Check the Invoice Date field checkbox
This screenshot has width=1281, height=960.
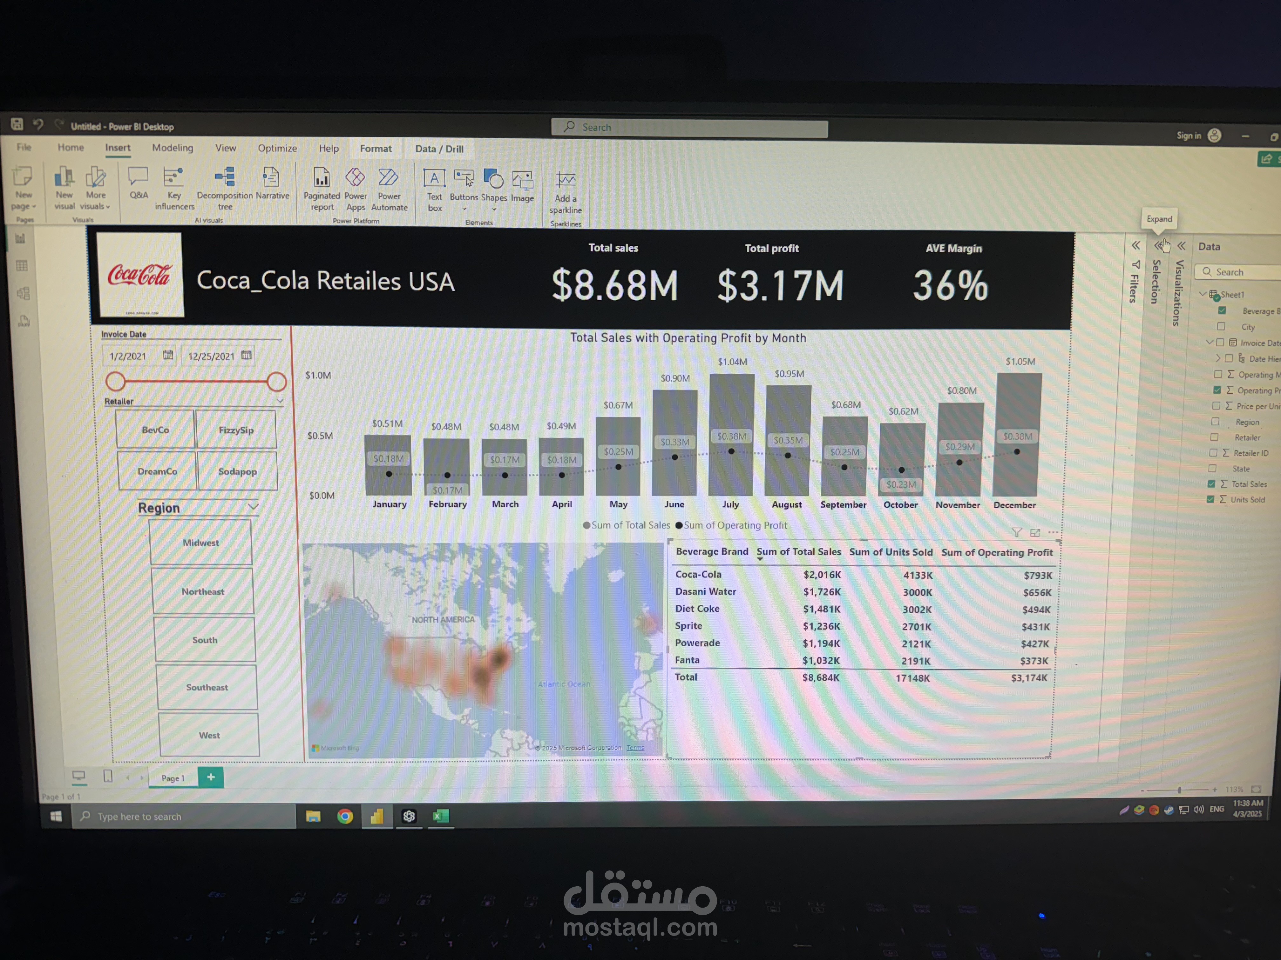[x=1220, y=343]
